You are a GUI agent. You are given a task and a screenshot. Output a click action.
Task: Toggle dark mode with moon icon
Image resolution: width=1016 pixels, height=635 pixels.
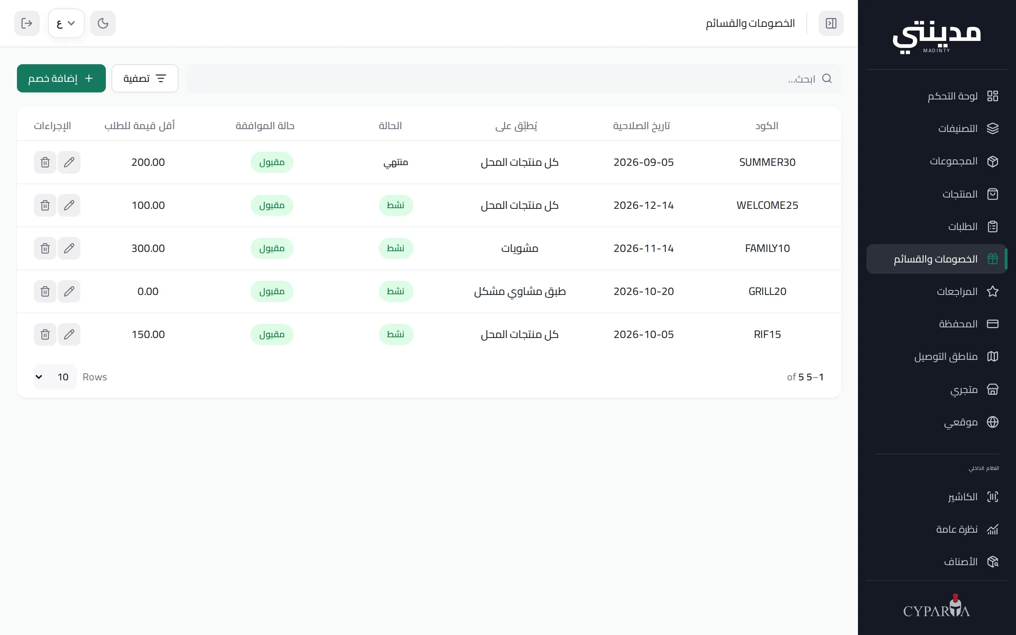coord(103,23)
